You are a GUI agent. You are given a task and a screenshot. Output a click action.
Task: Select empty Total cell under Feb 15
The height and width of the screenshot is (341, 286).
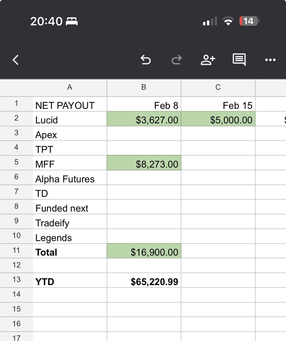pyautogui.click(x=218, y=251)
